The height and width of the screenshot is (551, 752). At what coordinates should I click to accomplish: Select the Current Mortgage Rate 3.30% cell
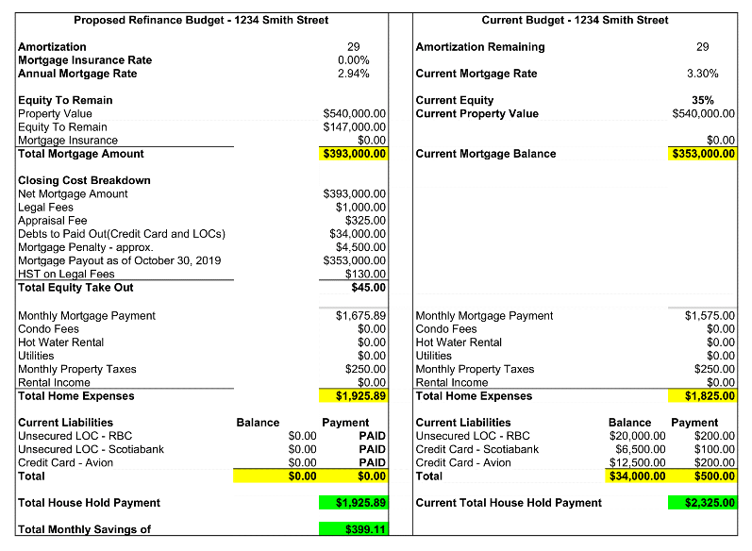point(702,74)
